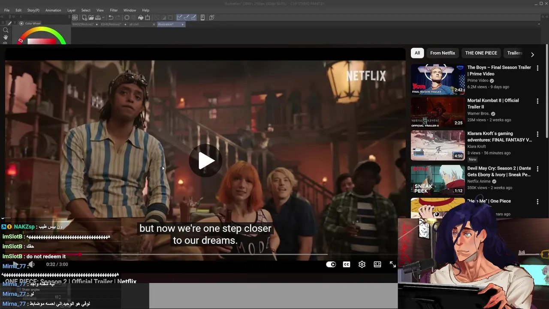Screen dimensions: 549x309
Task: Fill the selection with the Fill bucket icon
Action: click(141, 18)
